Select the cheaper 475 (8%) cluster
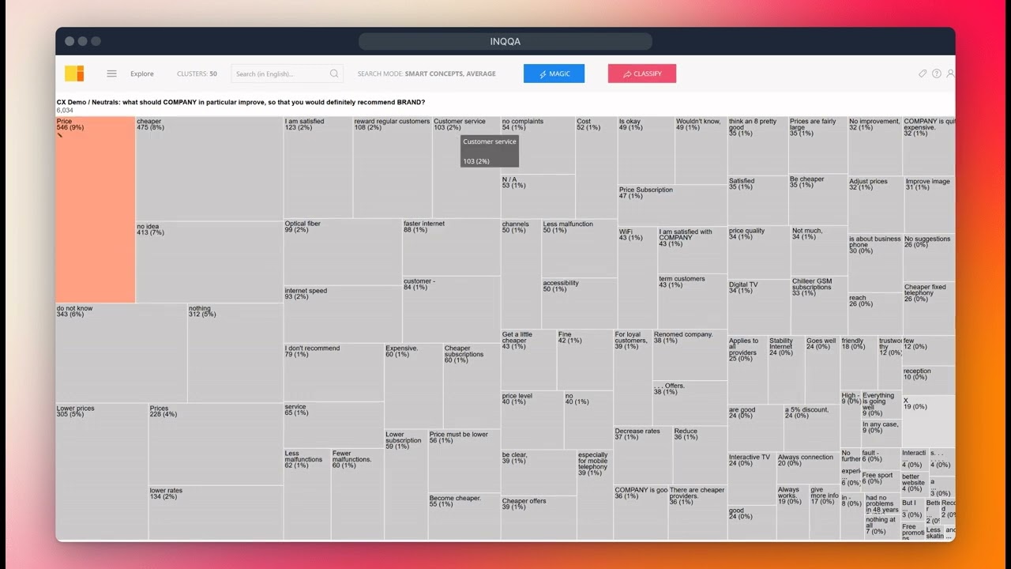Image resolution: width=1011 pixels, height=569 pixels. [x=209, y=168]
